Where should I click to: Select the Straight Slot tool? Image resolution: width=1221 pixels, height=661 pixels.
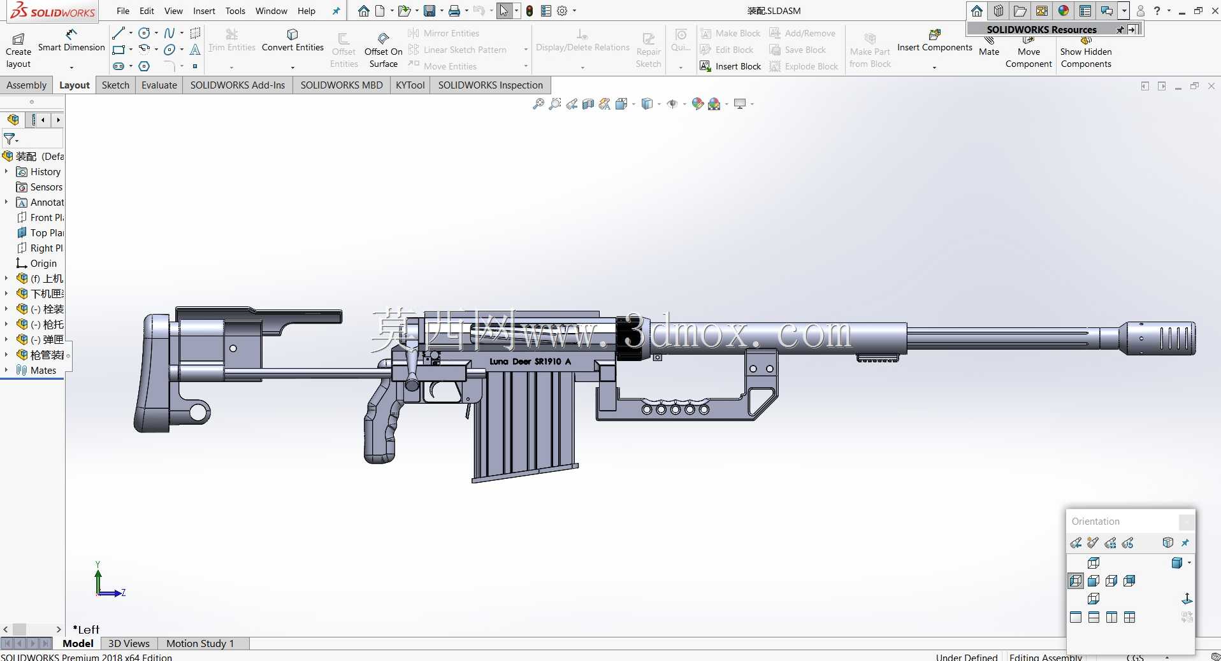119,66
